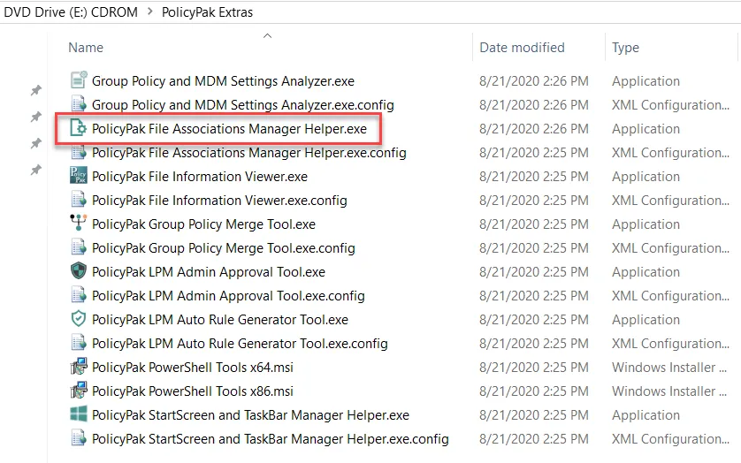
Task: Click the PolicyPak Group Policy Merge Tool.exe branch icon
Action: click(79, 224)
